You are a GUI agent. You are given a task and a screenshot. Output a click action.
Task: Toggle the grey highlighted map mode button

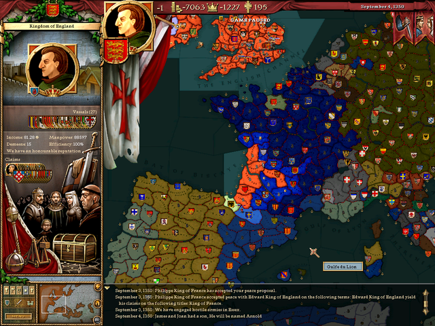pos(26,290)
